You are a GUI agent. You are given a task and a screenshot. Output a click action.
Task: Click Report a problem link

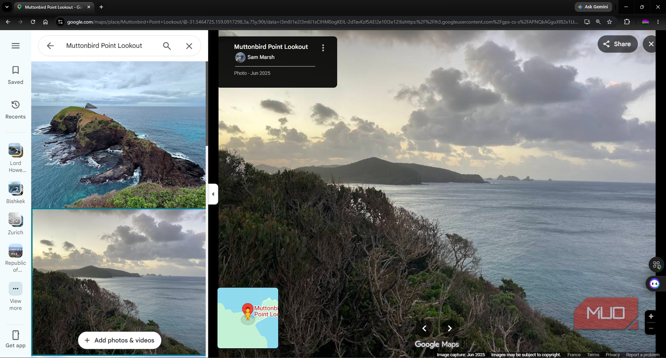[642, 354]
